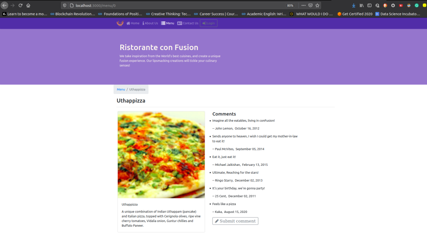Go to Contact Us page

point(188,23)
